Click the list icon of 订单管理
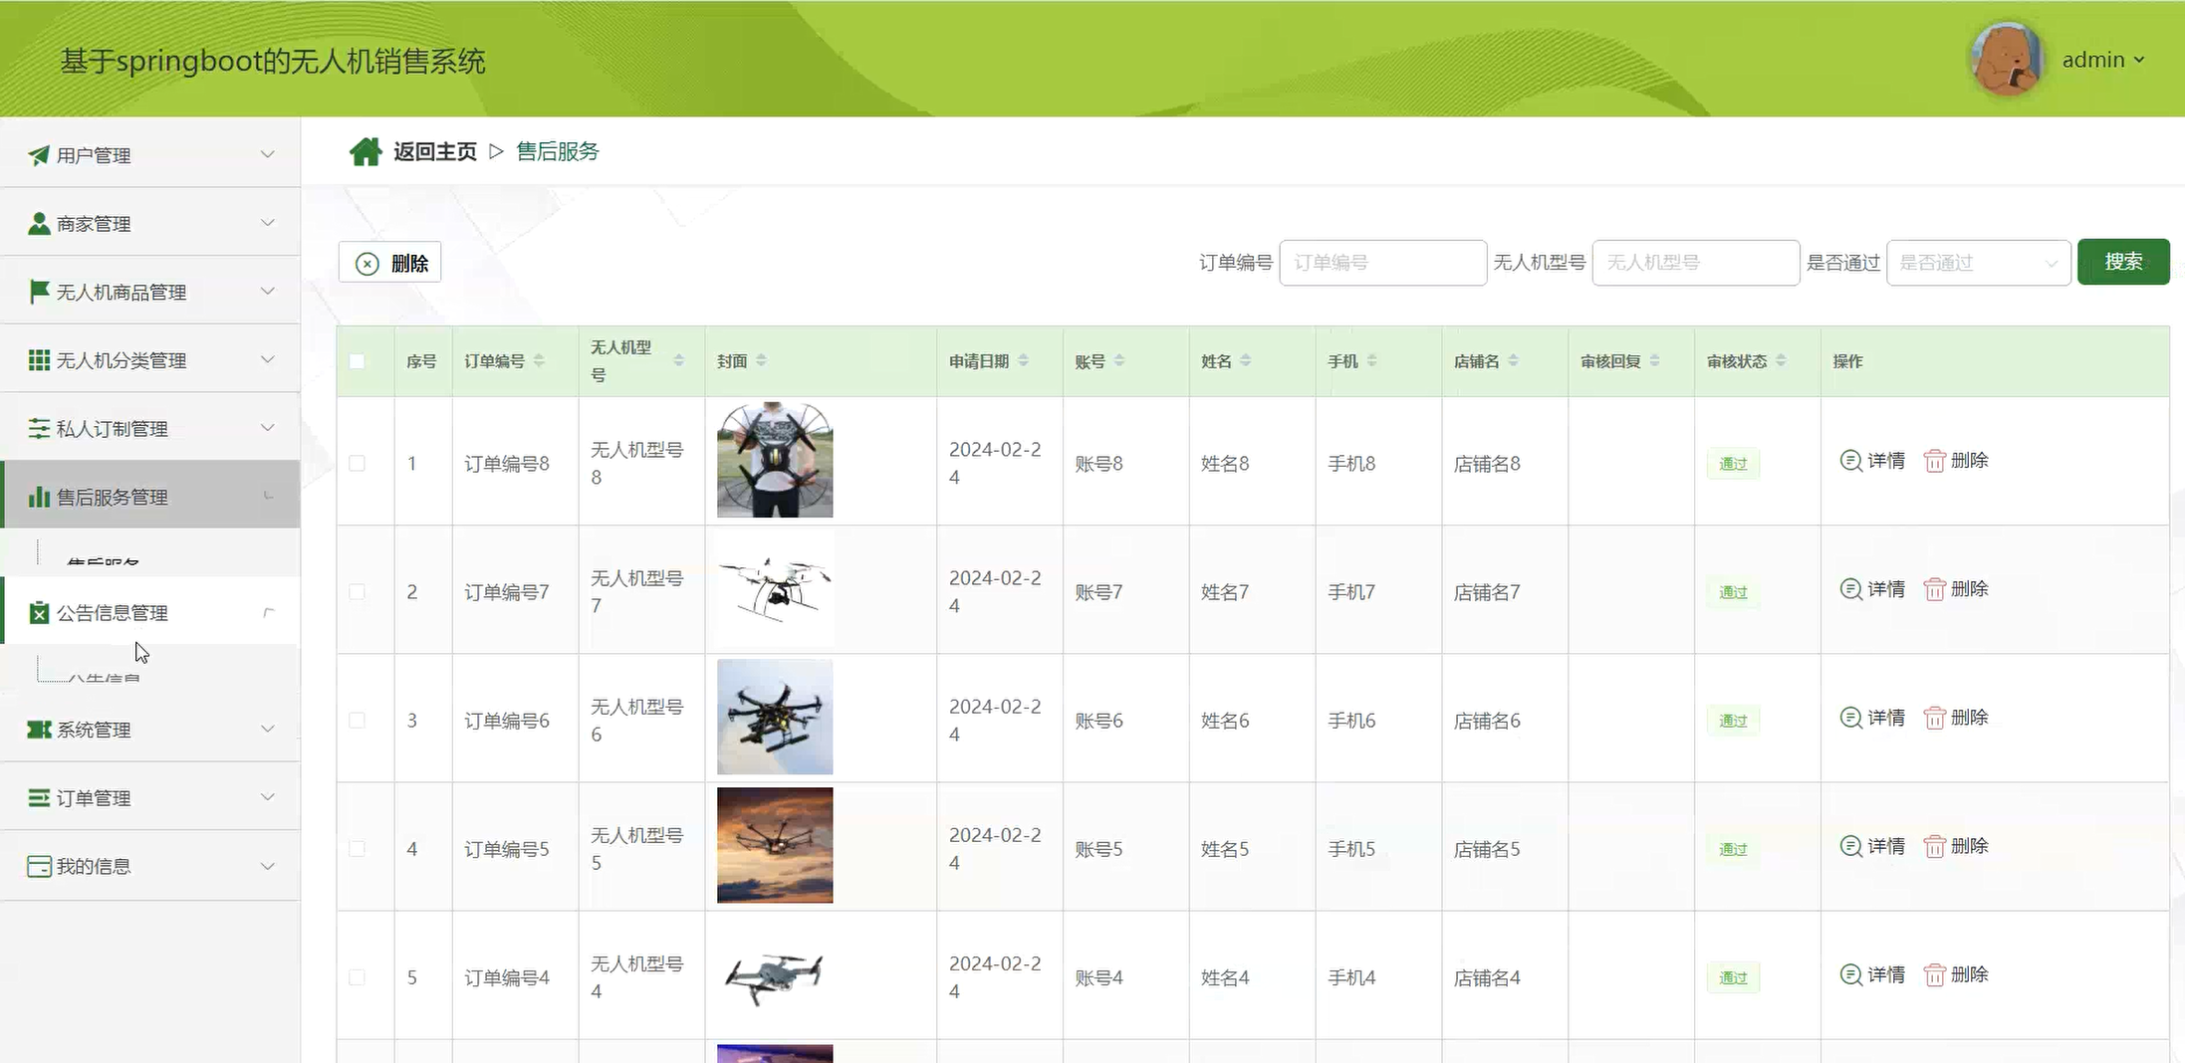The width and height of the screenshot is (2185, 1063). 39,797
